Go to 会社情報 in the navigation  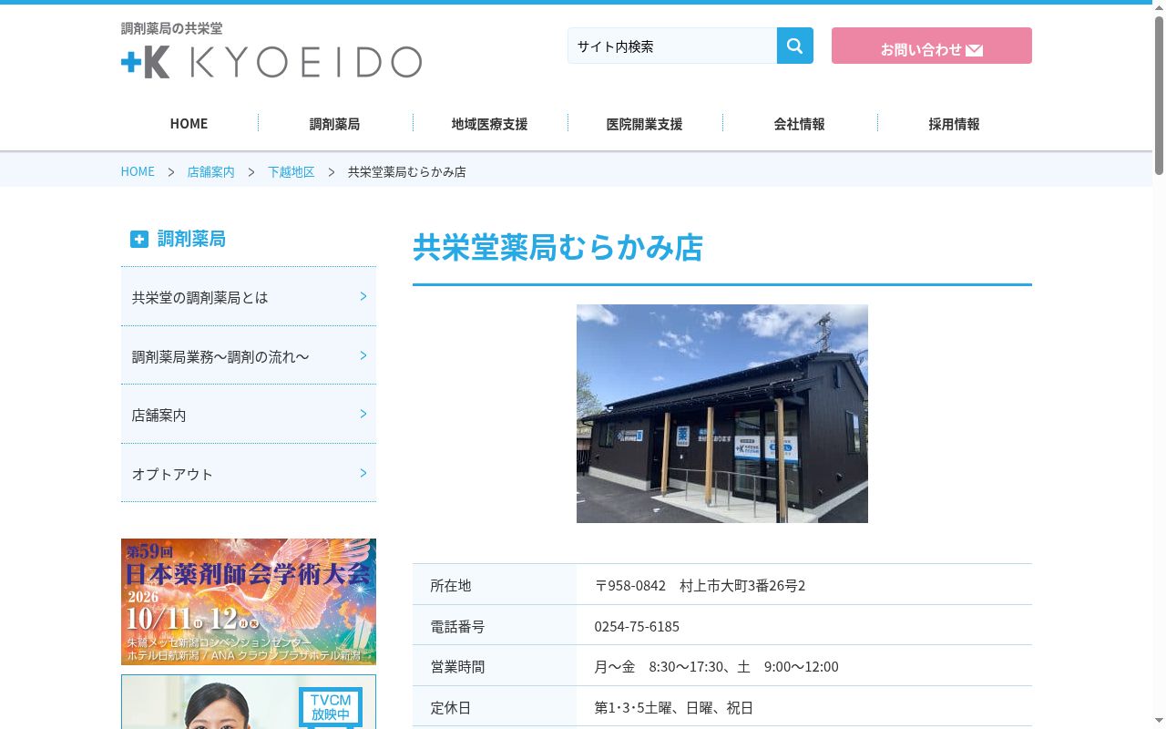pyautogui.click(x=799, y=124)
